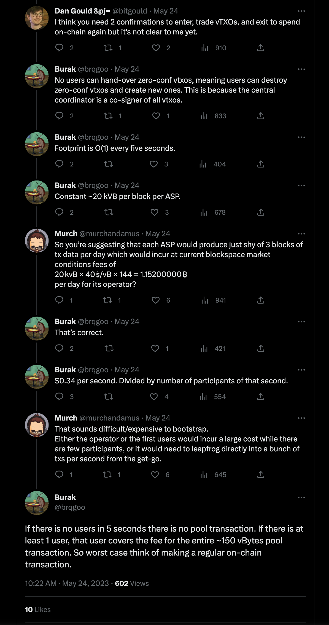The width and height of the screenshot is (329, 625).
Task: Open more options on Dan Gould's tweet
Action: (x=301, y=11)
